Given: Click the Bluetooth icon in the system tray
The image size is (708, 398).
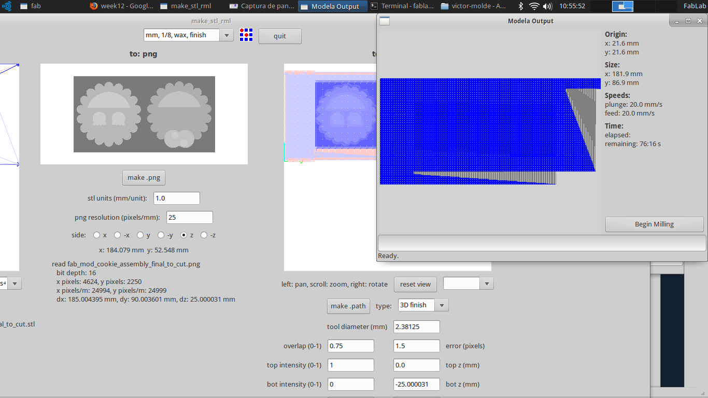Looking at the screenshot, I should [x=520, y=6].
